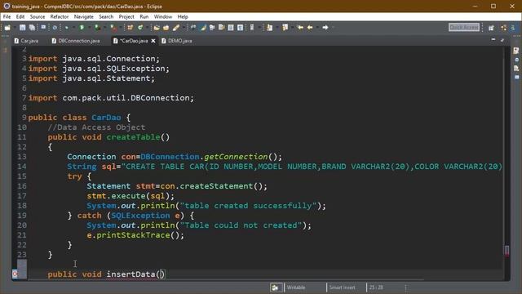Click the Task List icon in right trim
This screenshot has width=522, height=294.
pos(516,51)
